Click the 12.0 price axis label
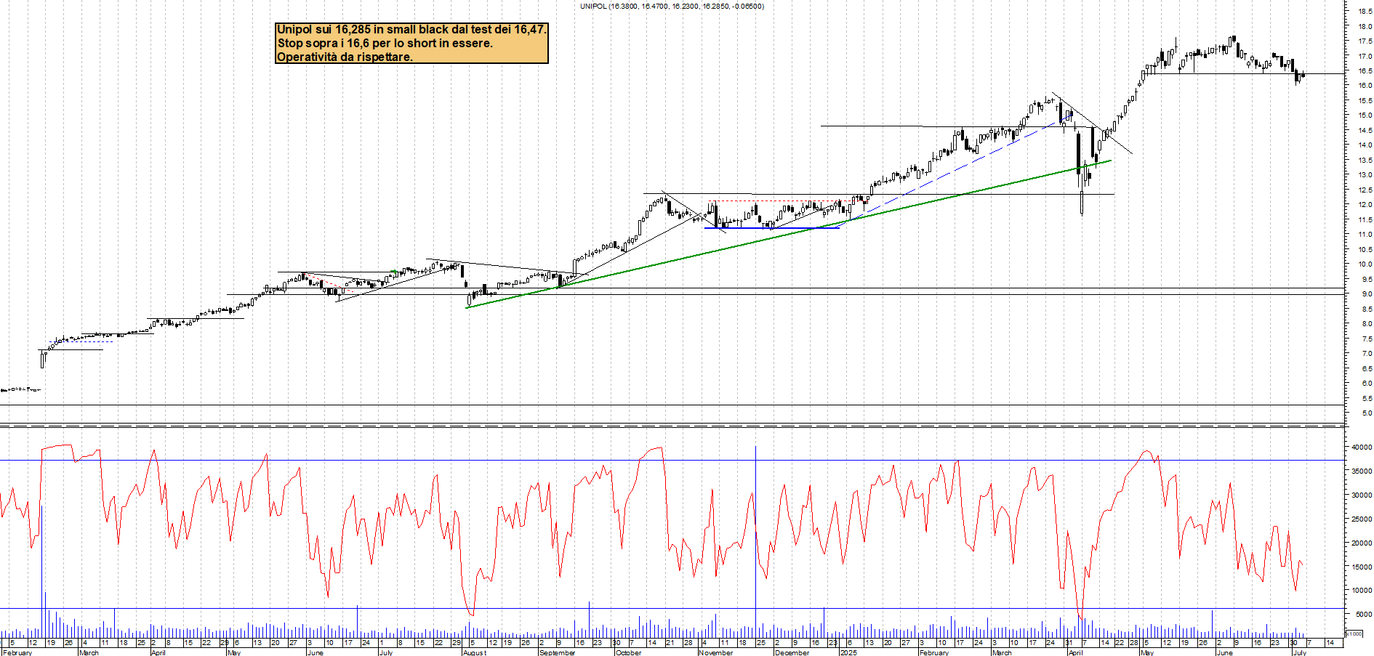Viewport: 1374px width, 656px height. pyautogui.click(x=1365, y=205)
